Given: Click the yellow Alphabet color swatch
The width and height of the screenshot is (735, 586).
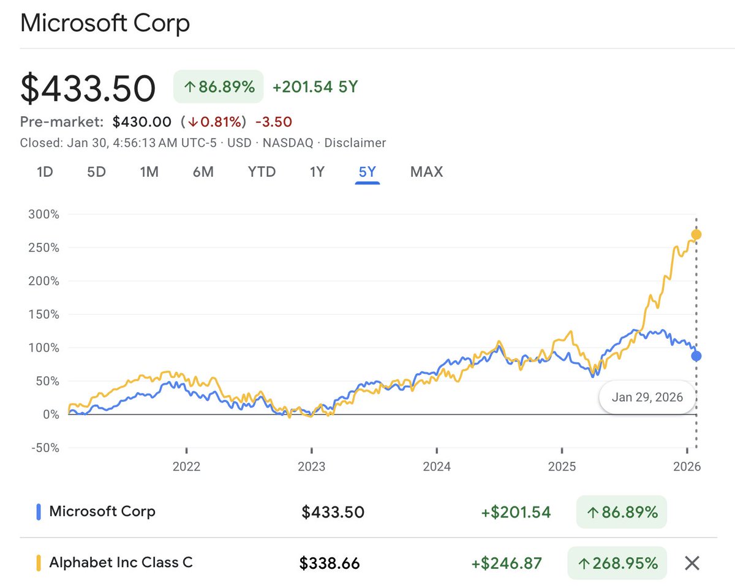Looking at the screenshot, I should click(x=39, y=563).
